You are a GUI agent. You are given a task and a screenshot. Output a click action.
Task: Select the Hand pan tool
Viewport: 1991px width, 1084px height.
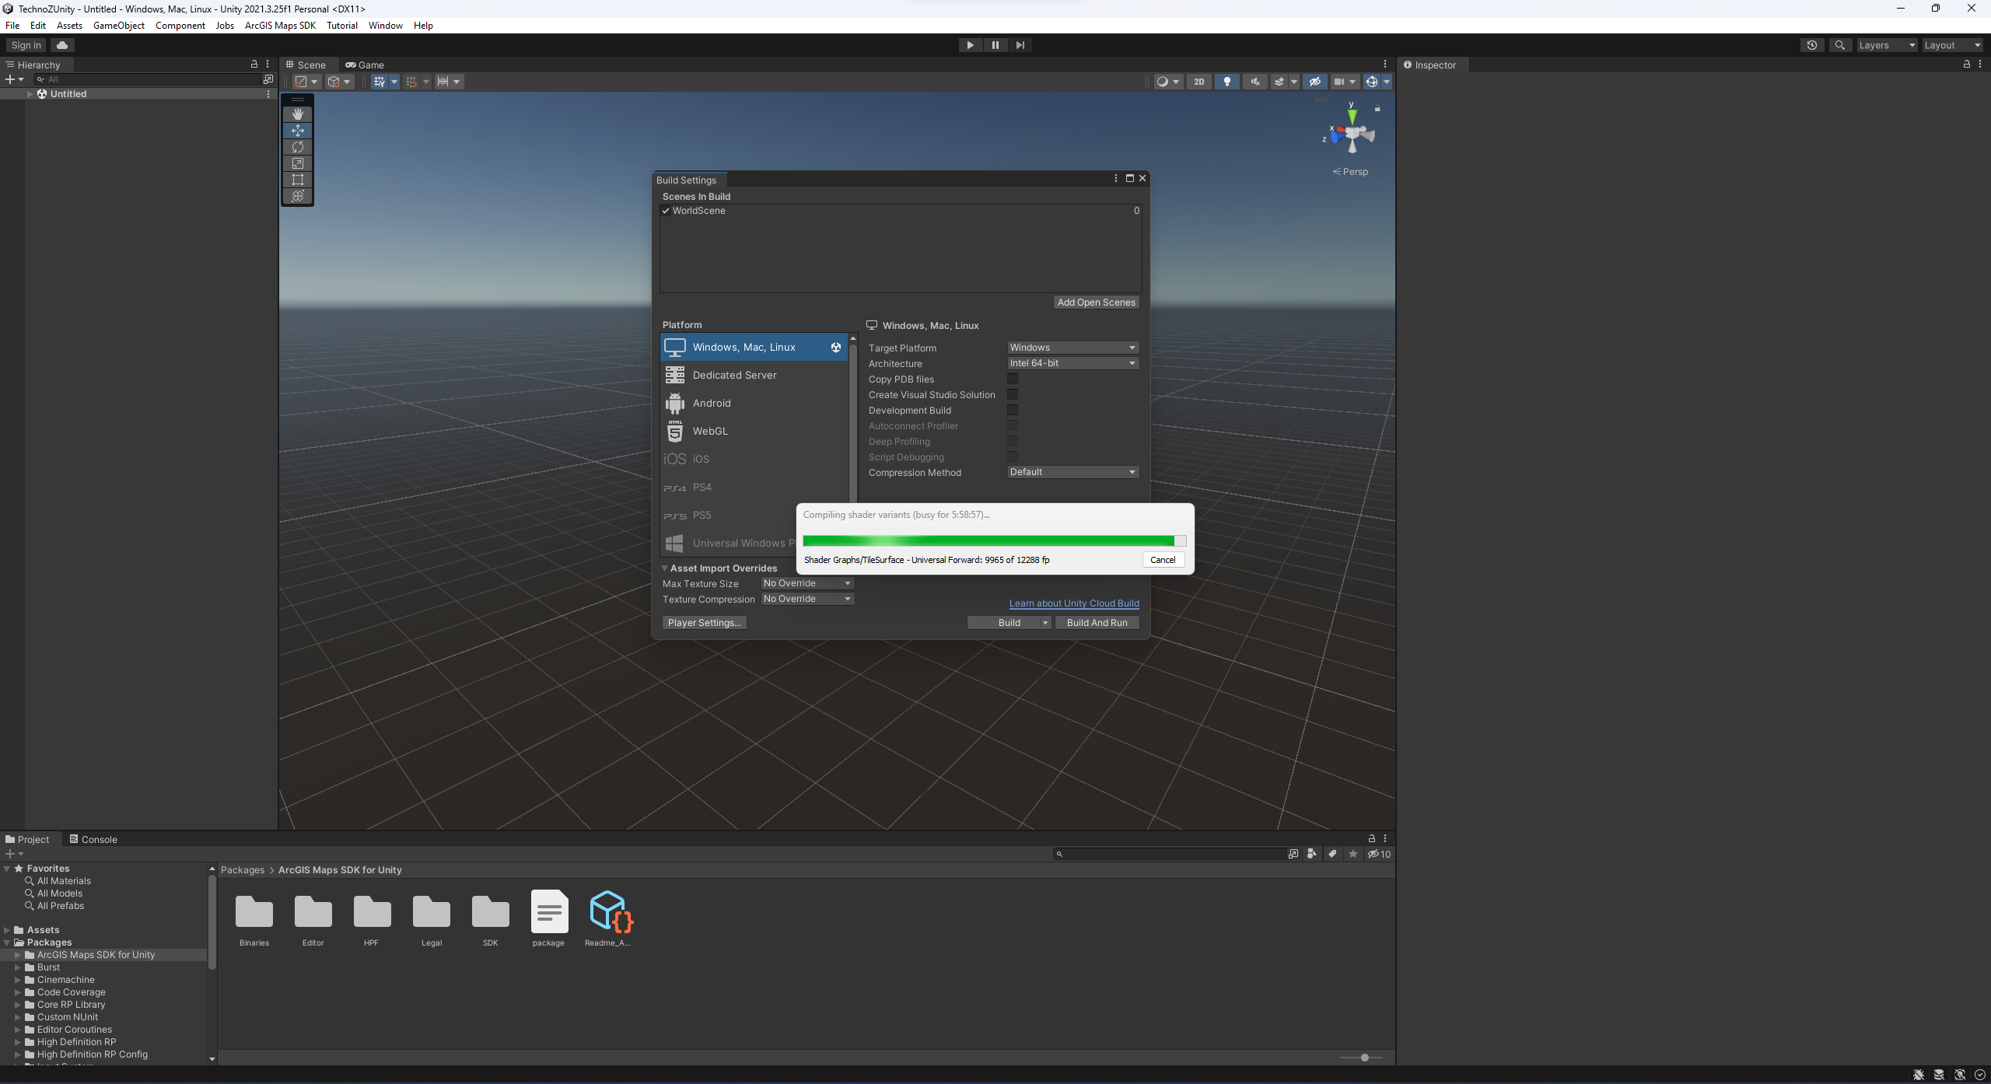[x=297, y=114]
